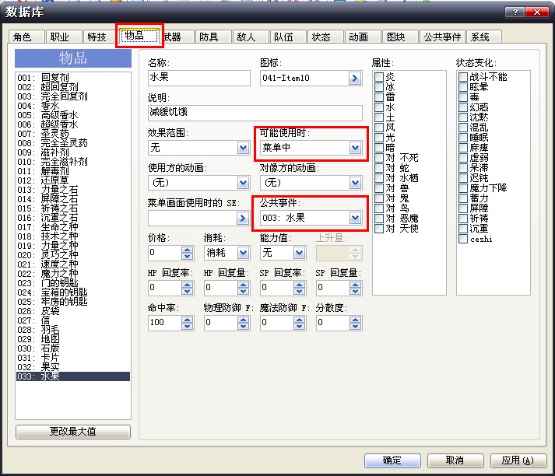
Task: Click the 命中率 field showing 100
Action: click(x=164, y=323)
